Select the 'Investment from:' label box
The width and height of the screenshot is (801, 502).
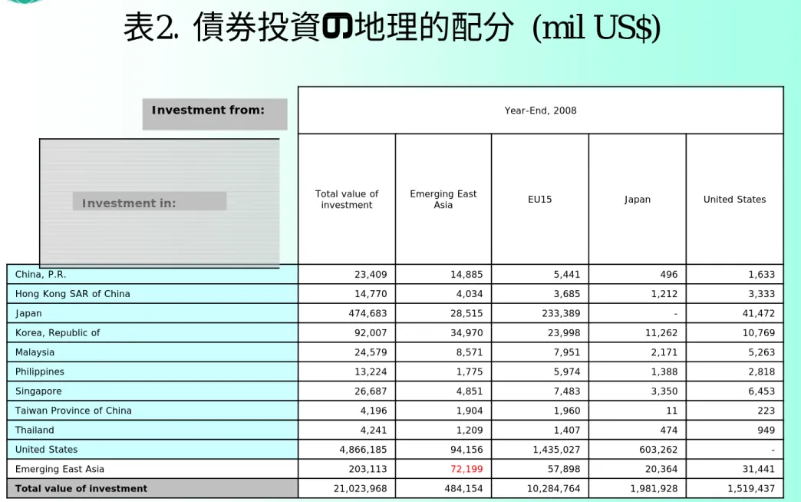tap(215, 114)
